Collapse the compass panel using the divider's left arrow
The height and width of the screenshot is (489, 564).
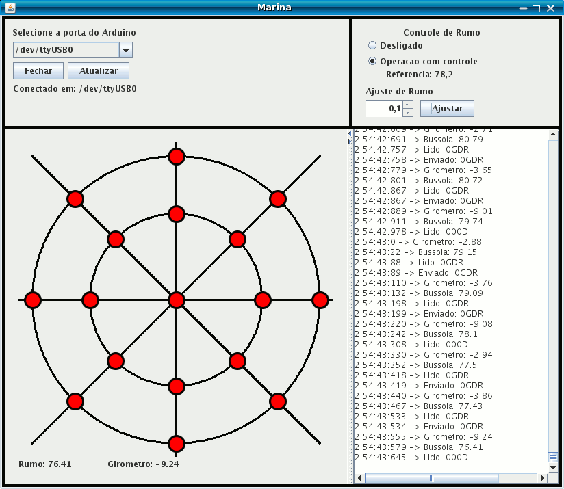350,133
